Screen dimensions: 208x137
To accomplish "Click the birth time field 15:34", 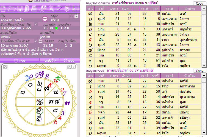I will pos(48,28).
